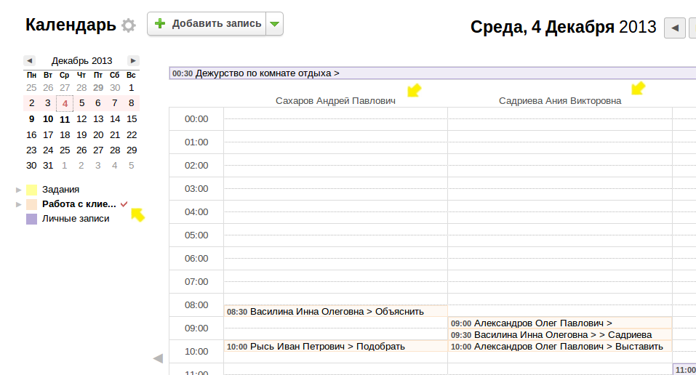Click the purple Личные записи color swatch
This screenshot has height=375, width=696.
click(x=31, y=218)
